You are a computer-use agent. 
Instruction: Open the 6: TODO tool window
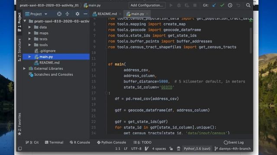pyautogui.click(x=142, y=143)
